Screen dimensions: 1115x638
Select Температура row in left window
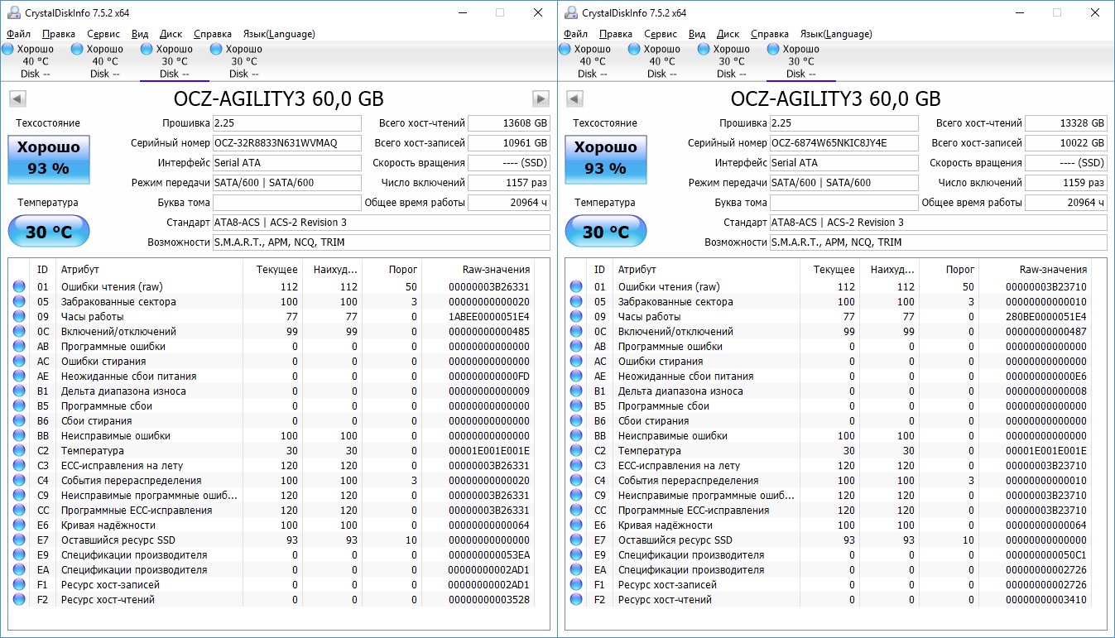pyautogui.click(x=272, y=451)
